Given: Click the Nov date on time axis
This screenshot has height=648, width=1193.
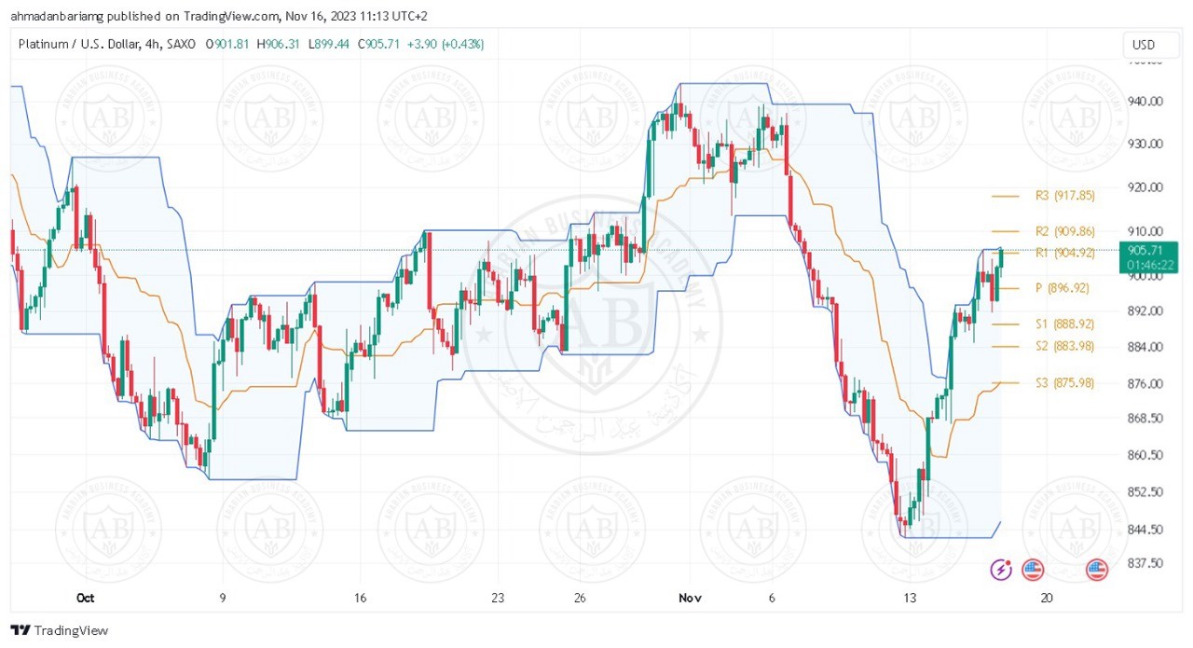Looking at the screenshot, I should (689, 598).
